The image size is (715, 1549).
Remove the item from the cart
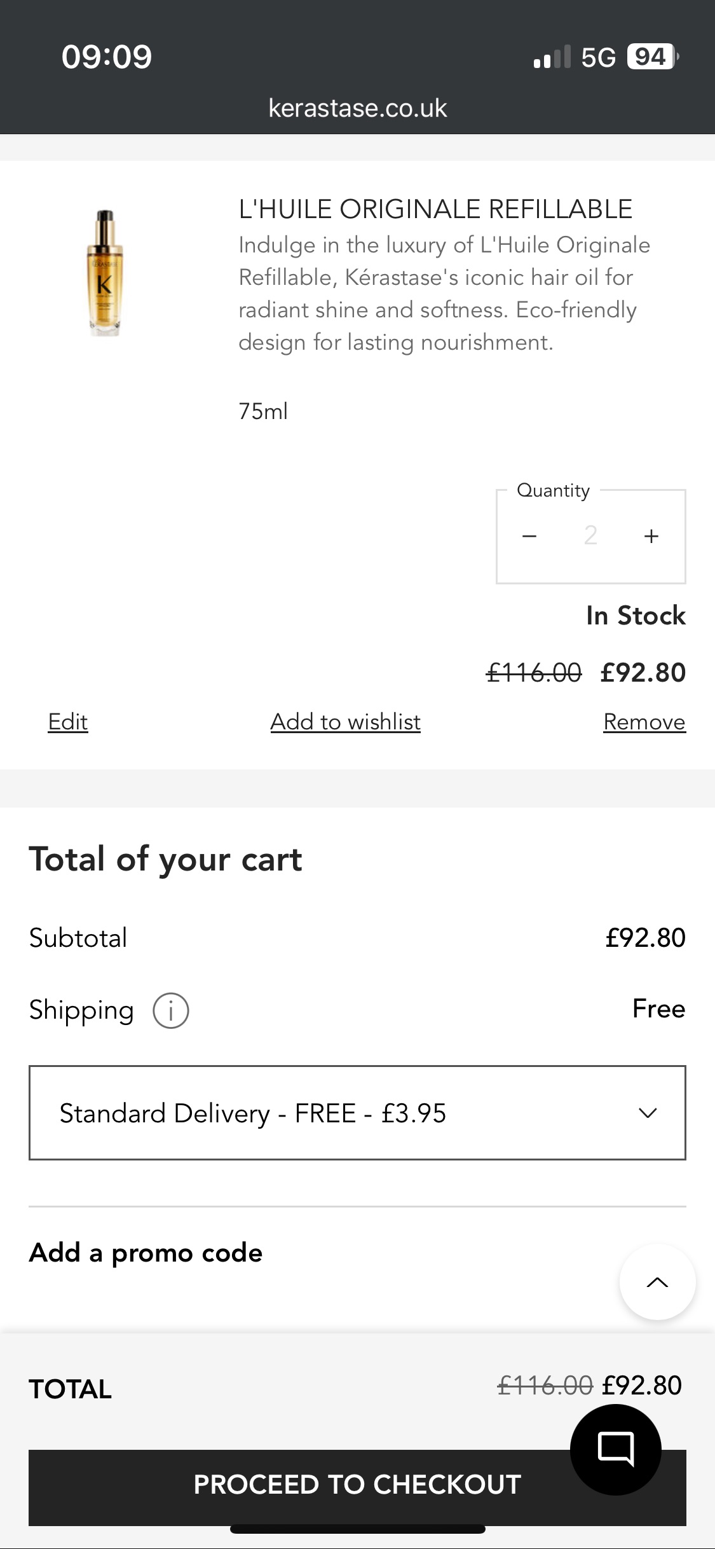coord(644,722)
